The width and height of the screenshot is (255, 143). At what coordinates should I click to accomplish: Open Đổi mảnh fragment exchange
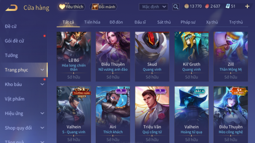coord(103,7)
